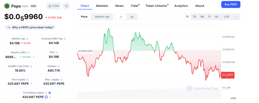
Task: Expand Circulating supply details chevron
Action: coord(50,97)
